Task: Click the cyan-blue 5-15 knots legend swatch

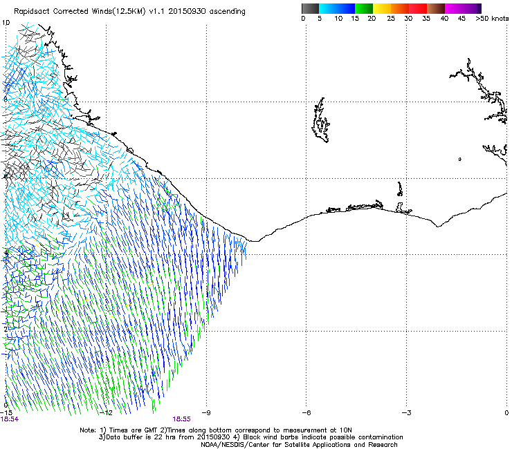Action: tap(337, 8)
